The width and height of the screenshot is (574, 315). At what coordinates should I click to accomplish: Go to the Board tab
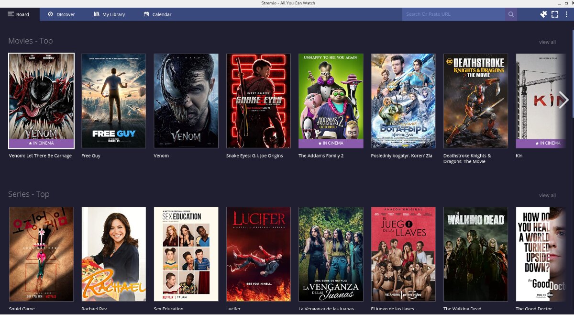(x=19, y=14)
